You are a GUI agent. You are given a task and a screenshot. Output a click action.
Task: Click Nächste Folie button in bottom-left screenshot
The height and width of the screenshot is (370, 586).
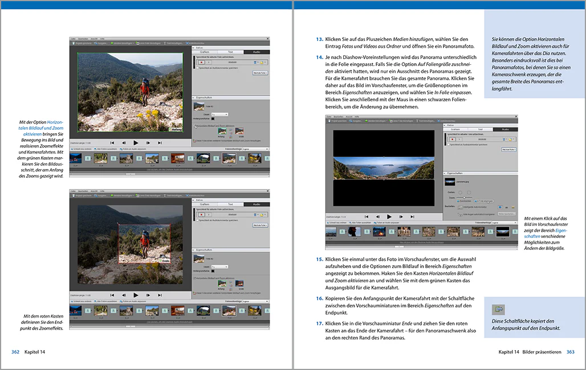[260, 225]
